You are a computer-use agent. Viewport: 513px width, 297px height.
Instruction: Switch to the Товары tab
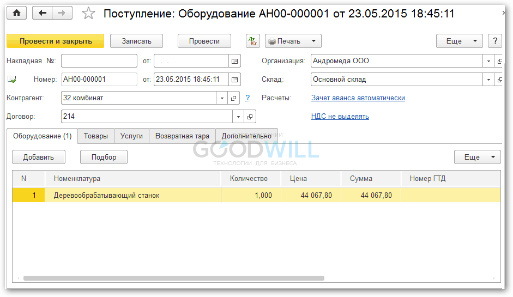pos(95,136)
